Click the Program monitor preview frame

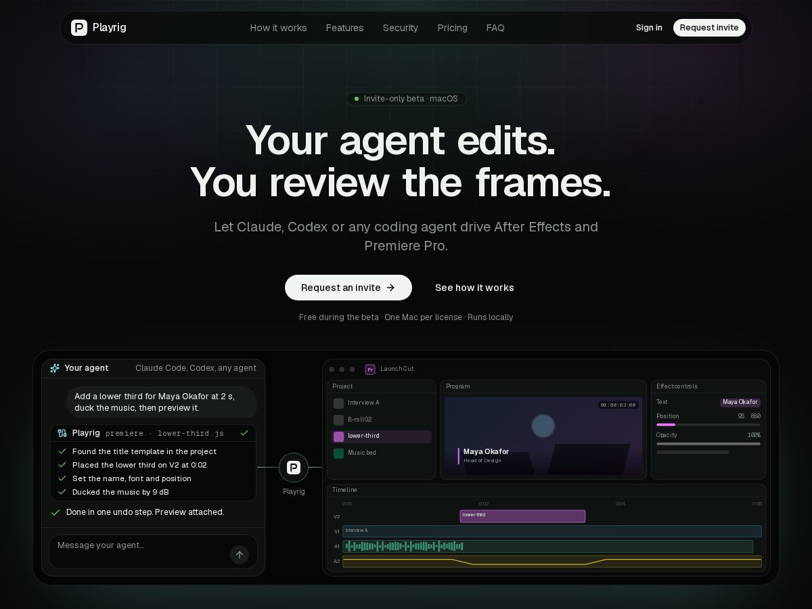point(543,435)
